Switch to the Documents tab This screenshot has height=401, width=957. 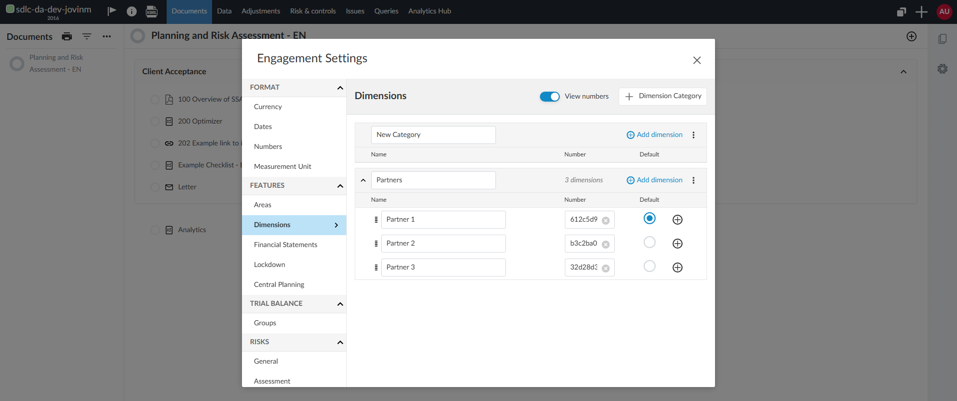click(189, 11)
